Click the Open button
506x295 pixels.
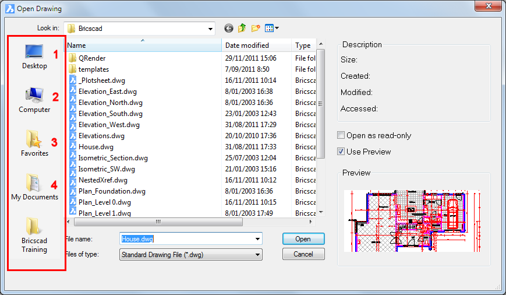tap(303, 239)
